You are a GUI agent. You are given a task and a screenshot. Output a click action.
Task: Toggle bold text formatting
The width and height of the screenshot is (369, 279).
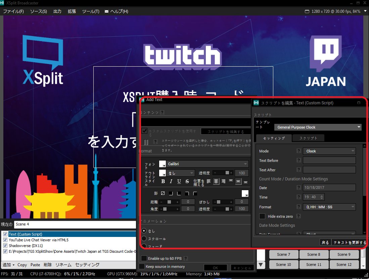163,181
